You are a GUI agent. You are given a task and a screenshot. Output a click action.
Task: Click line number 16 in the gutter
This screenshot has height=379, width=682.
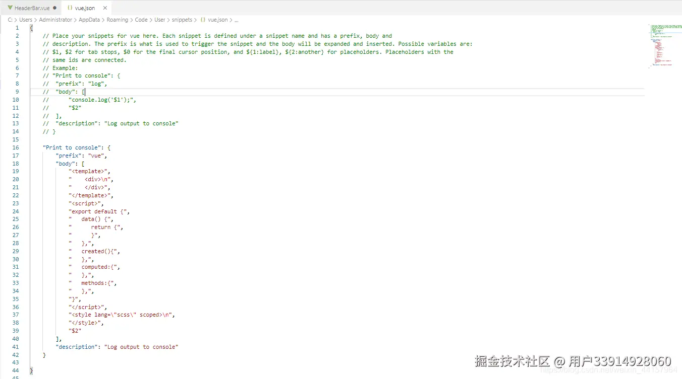coord(16,147)
